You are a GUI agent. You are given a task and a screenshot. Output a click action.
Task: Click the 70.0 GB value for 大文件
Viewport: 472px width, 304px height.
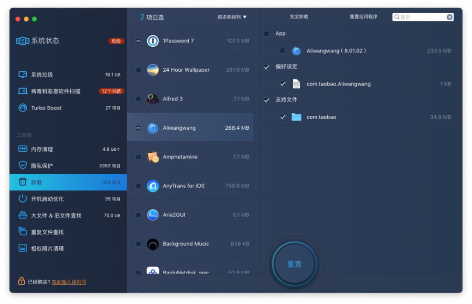coord(112,215)
